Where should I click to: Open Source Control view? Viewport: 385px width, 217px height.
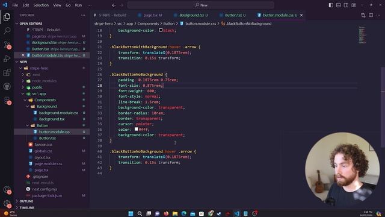(x=7, y=45)
